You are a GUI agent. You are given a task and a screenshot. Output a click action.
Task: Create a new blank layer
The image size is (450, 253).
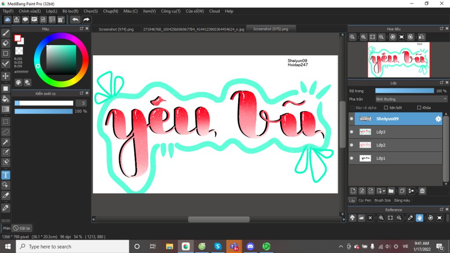coord(353,191)
